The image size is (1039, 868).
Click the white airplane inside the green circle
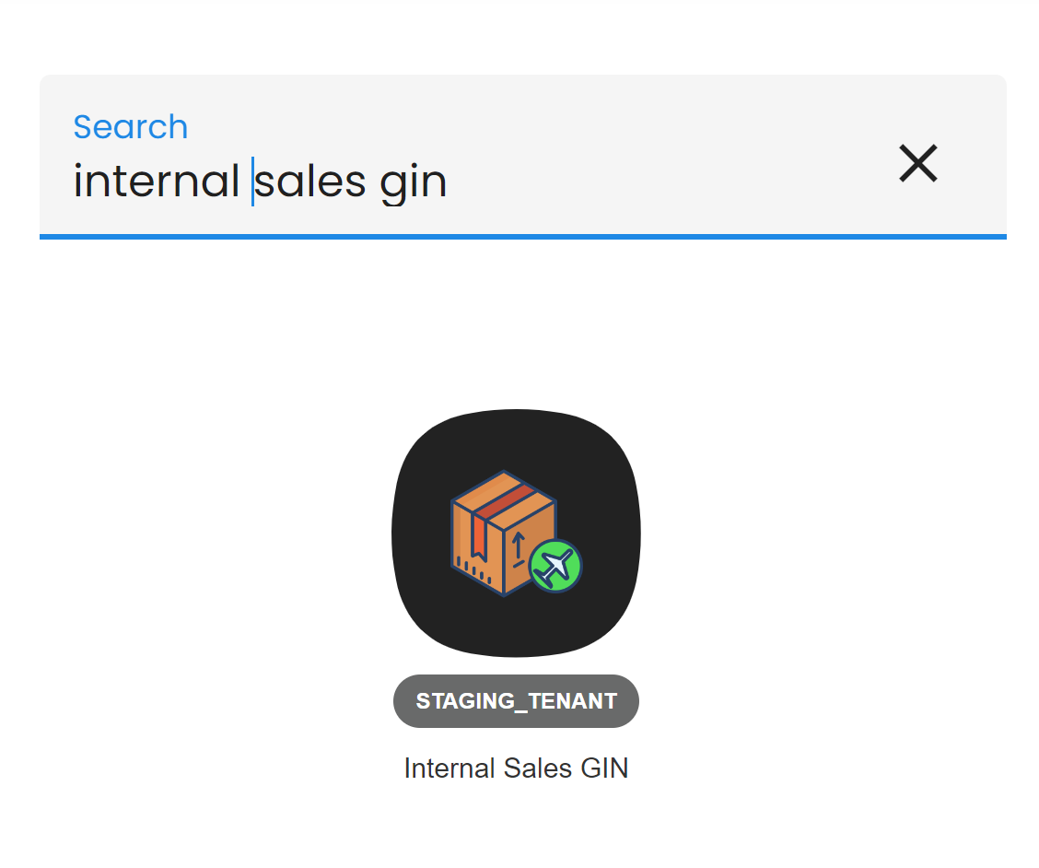(555, 566)
